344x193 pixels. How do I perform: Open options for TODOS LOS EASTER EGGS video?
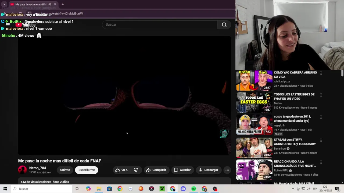pyautogui.click(x=321, y=95)
